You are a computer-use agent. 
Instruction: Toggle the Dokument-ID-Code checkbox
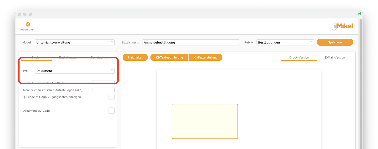tap(111, 111)
